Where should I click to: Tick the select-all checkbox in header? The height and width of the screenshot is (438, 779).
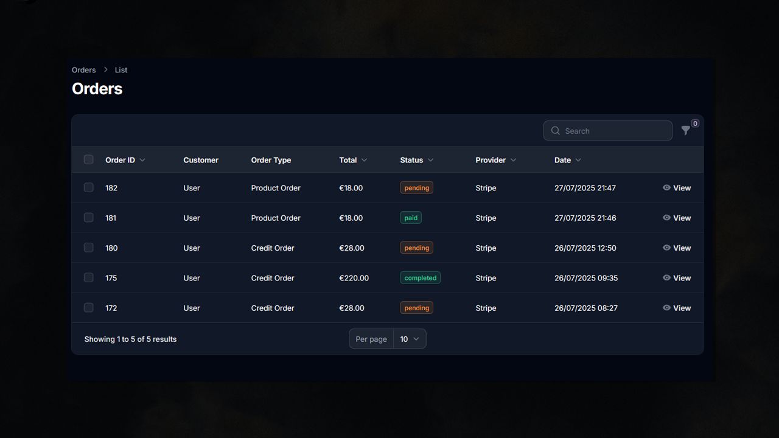click(x=89, y=160)
